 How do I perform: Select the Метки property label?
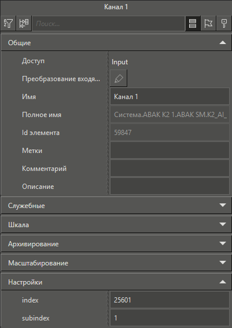tap(32, 151)
